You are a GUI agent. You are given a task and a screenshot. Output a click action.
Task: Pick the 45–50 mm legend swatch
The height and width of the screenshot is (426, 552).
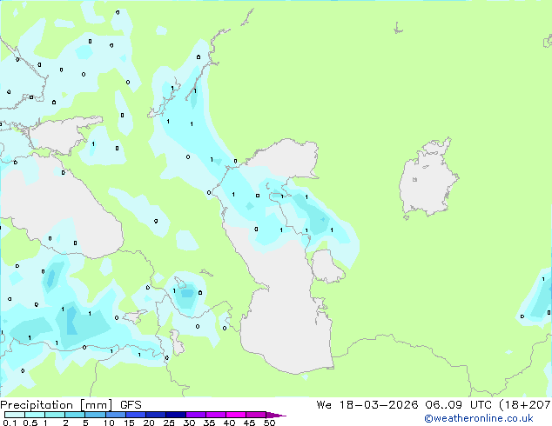(x=256, y=415)
